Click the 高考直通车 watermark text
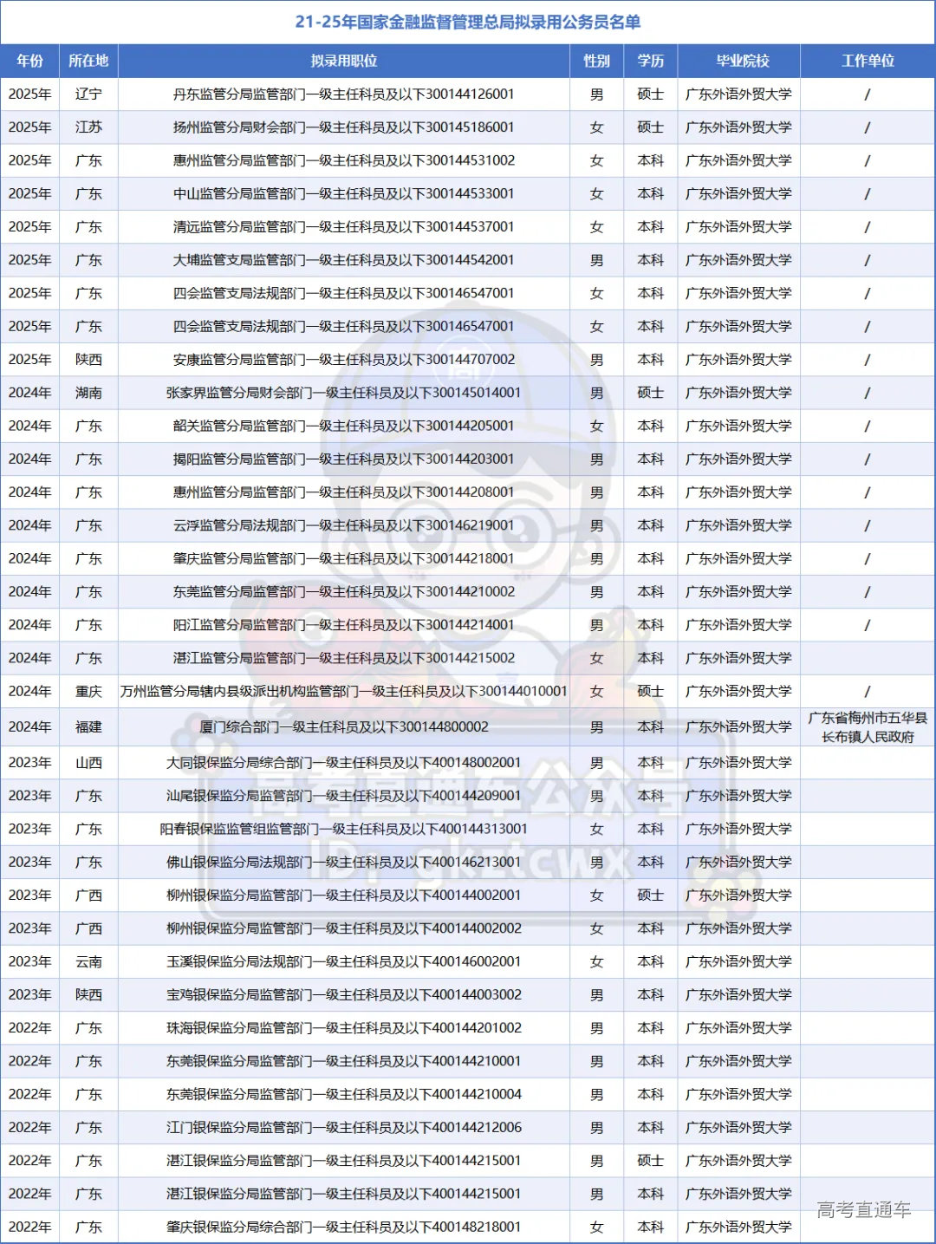 (x=863, y=1209)
